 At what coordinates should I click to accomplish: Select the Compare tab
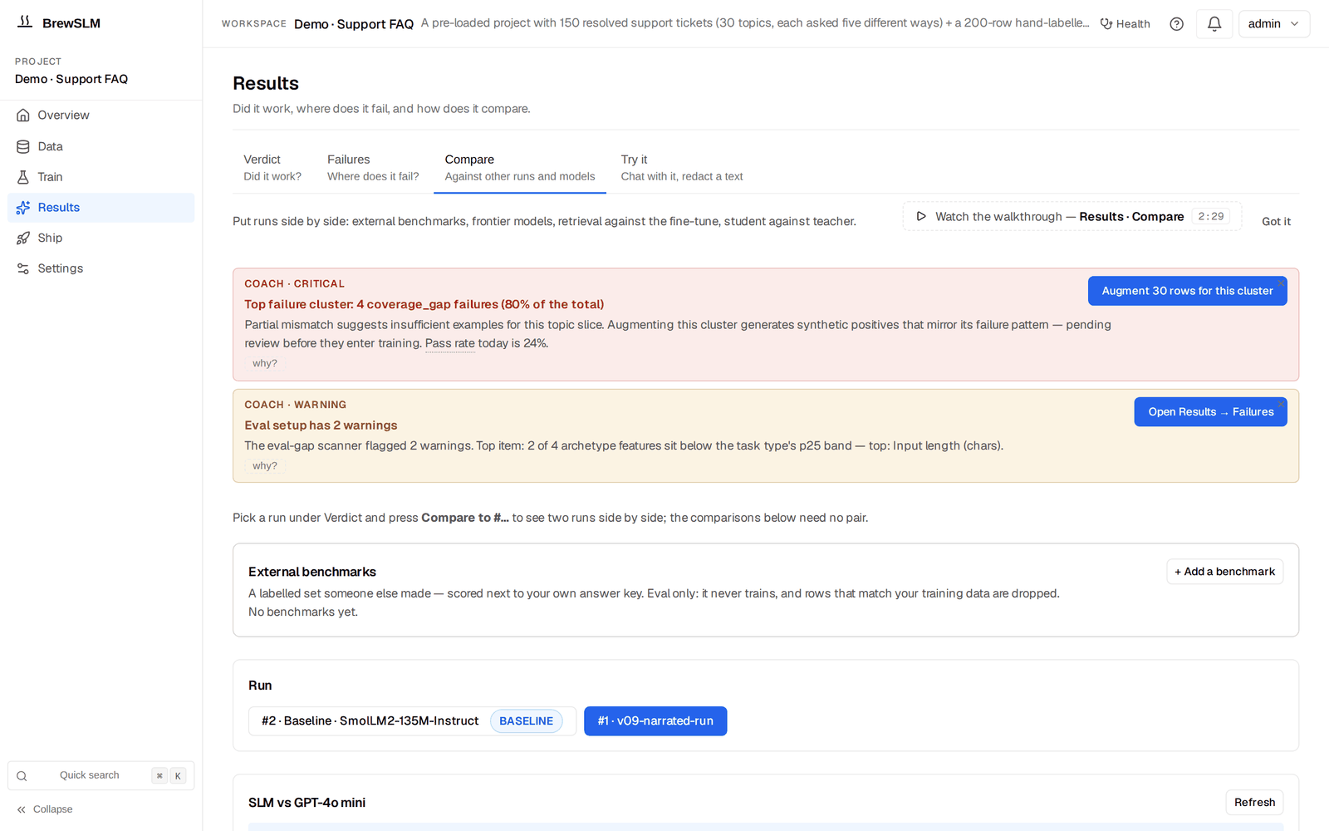pos(520,167)
